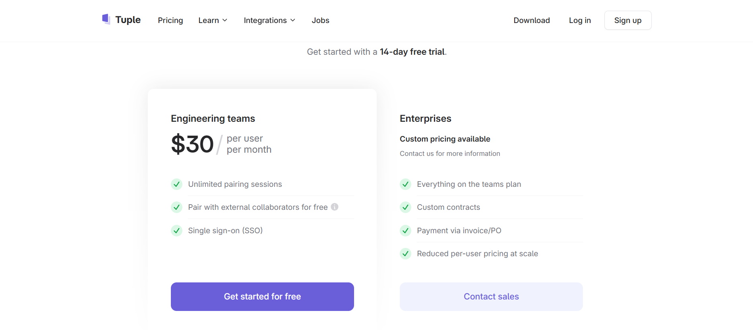Open the Learn chevron arrow
The width and height of the screenshot is (753, 330).
[225, 20]
